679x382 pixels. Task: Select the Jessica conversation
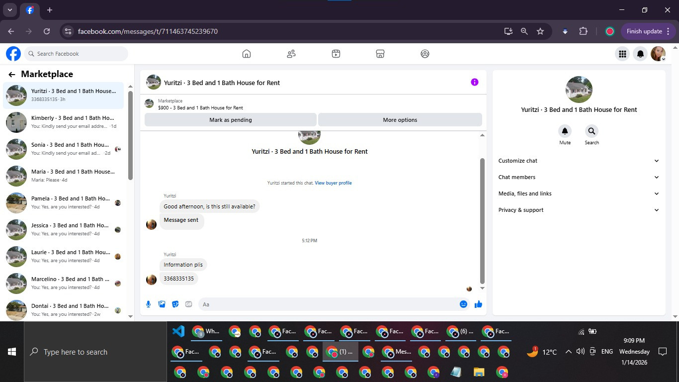pos(64,229)
